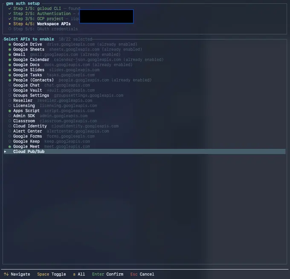Click 'forms.googleapis.com' text
This screenshot has width=290, height=279.
click(71, 136)
